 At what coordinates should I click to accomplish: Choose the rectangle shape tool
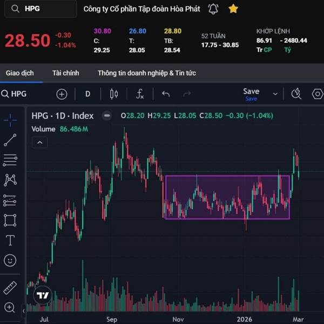(x=10, y=220)
